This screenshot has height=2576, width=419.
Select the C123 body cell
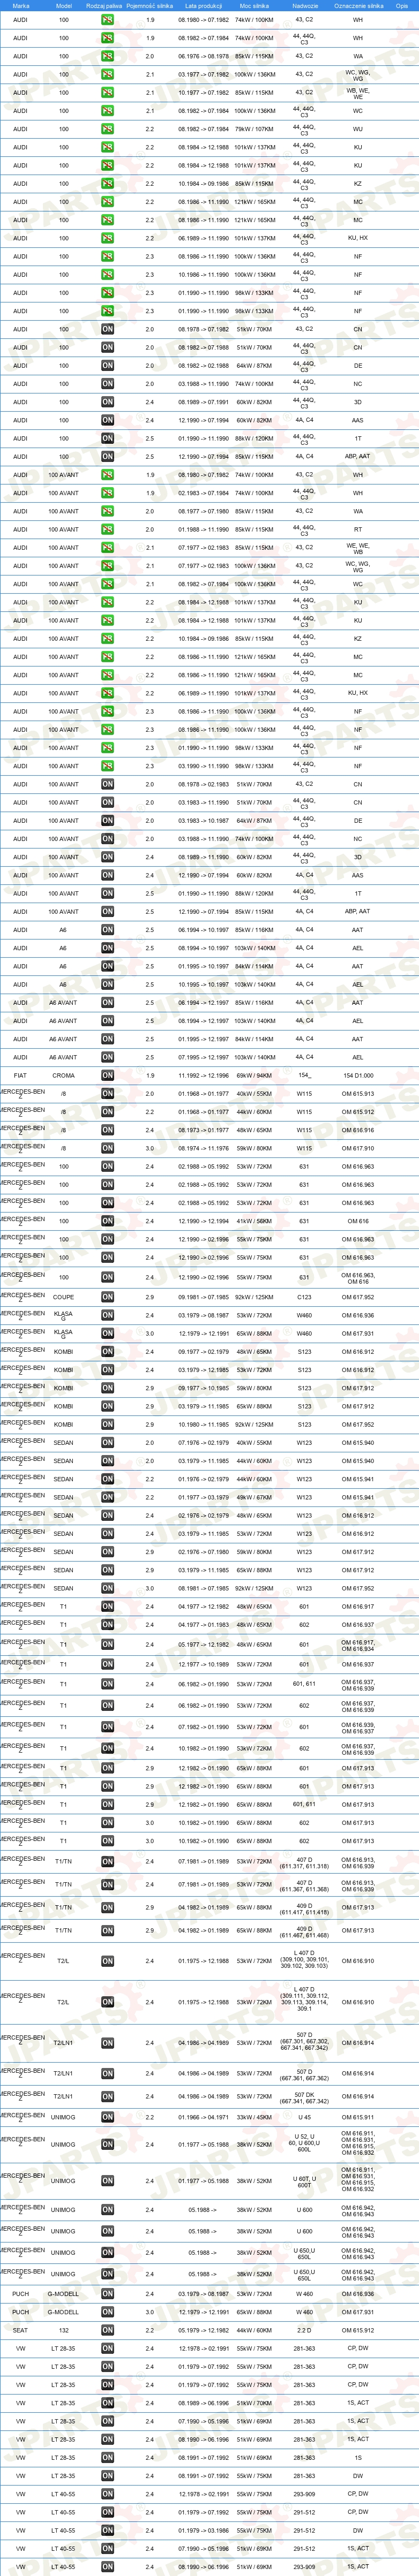coord(304,1297)
